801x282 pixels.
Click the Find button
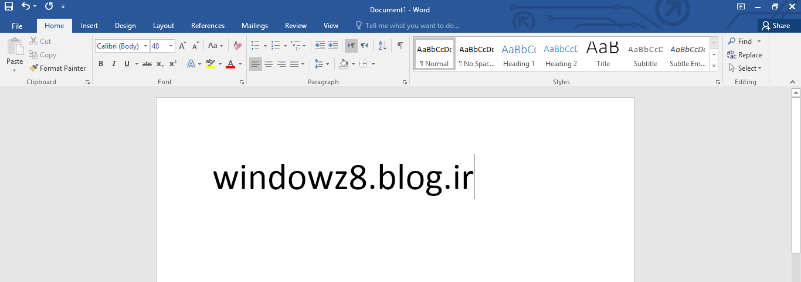(740, 41)
